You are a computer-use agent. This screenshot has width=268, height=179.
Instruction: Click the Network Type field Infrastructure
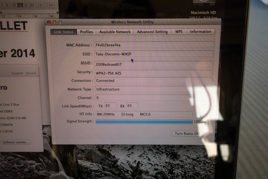153,89
